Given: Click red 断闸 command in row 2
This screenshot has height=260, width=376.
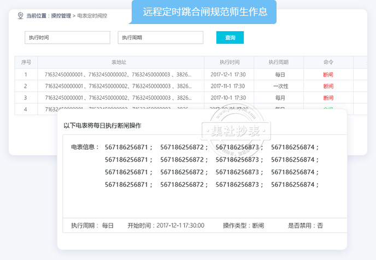Looking at the screenshot, I should pos(328,86).
